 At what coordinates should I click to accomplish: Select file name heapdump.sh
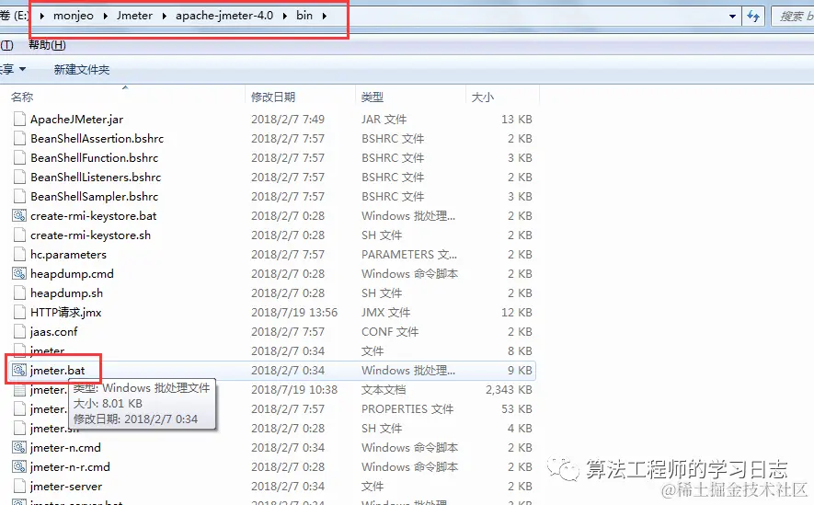67,293
